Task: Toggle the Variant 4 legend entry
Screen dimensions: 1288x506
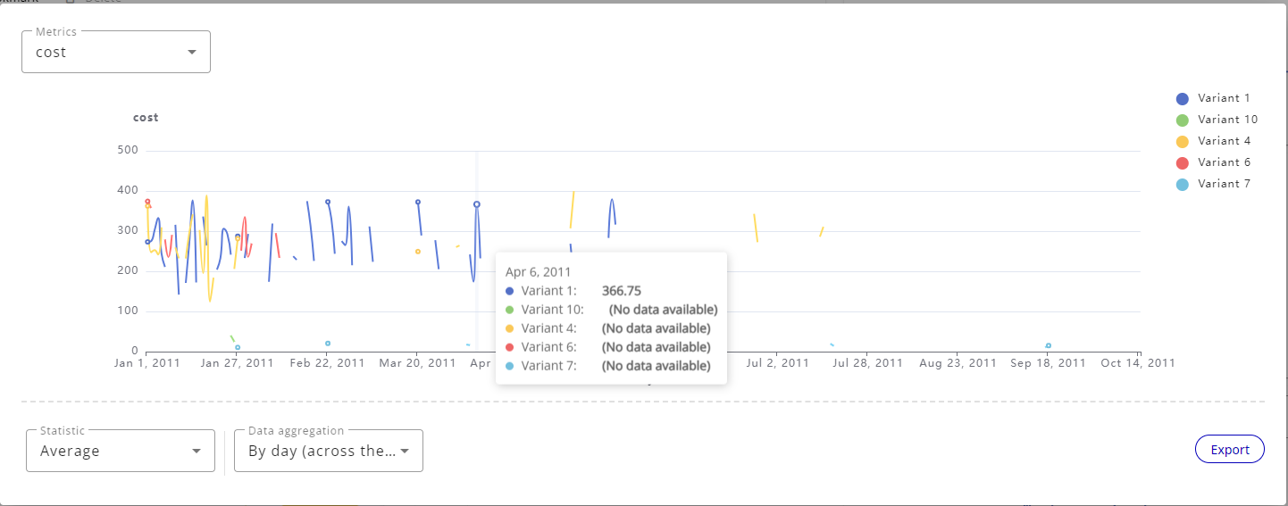Action: click(1213, 141)
